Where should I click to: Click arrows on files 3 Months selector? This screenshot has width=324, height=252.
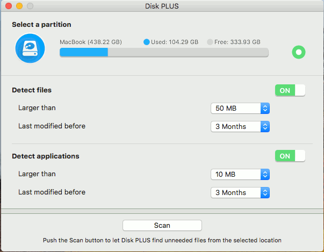265,126
